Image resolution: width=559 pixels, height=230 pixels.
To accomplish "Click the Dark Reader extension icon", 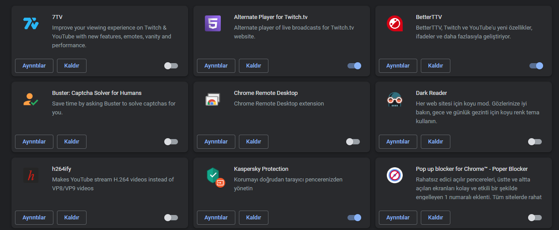I will click(394, 99).
